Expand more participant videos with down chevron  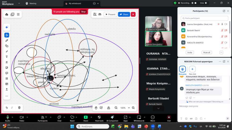[158, 108]
